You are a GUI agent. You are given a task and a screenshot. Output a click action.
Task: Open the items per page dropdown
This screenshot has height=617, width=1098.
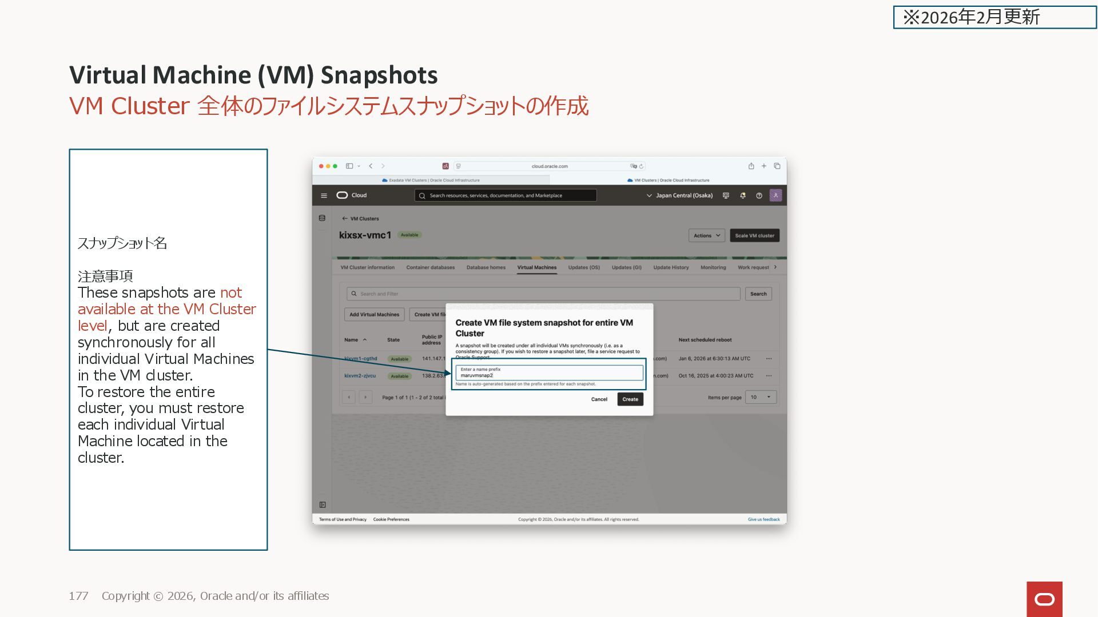761,397
